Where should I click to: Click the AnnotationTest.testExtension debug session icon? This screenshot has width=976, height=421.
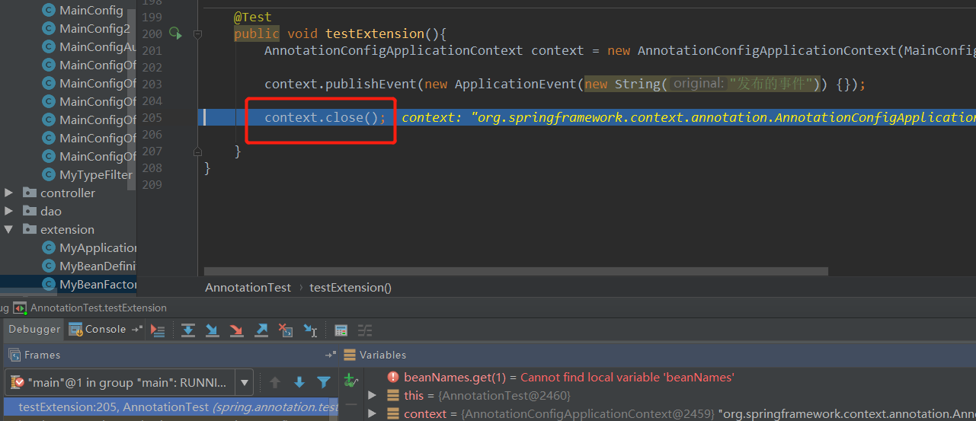click(x=20, y=308)
